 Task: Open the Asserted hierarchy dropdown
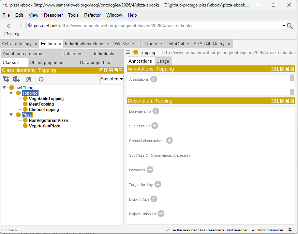point(112,79)
